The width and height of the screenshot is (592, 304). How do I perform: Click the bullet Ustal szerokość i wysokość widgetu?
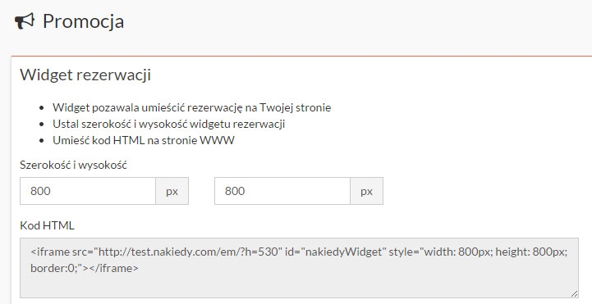coord(169,124)
